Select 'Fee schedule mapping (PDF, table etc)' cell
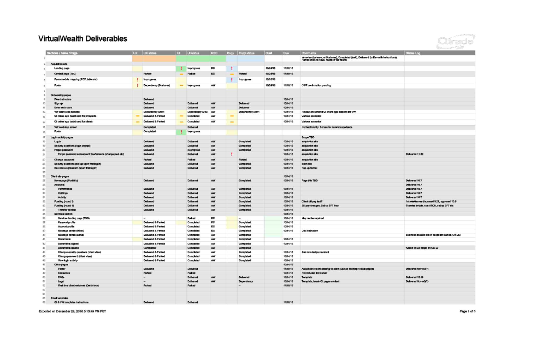The height and width of the screenshot is (349, 542). 89,80
